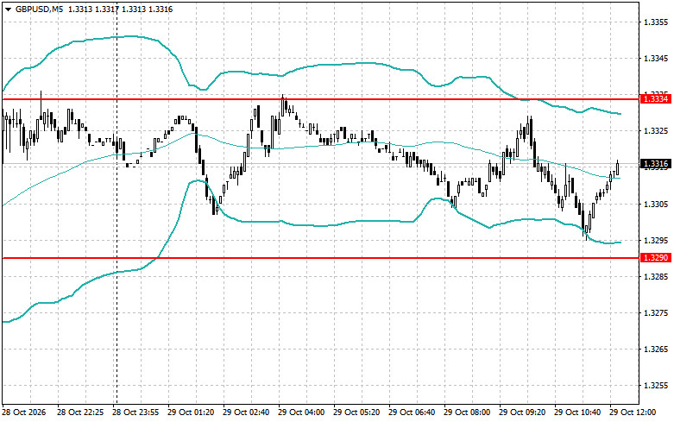674x422 pixels.
Task: Click the black 1.3316 current price label
Action: click(656, 164)
